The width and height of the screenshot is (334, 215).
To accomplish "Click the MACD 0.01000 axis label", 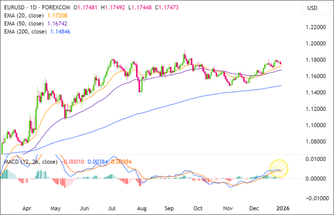I will coord(316,159).
